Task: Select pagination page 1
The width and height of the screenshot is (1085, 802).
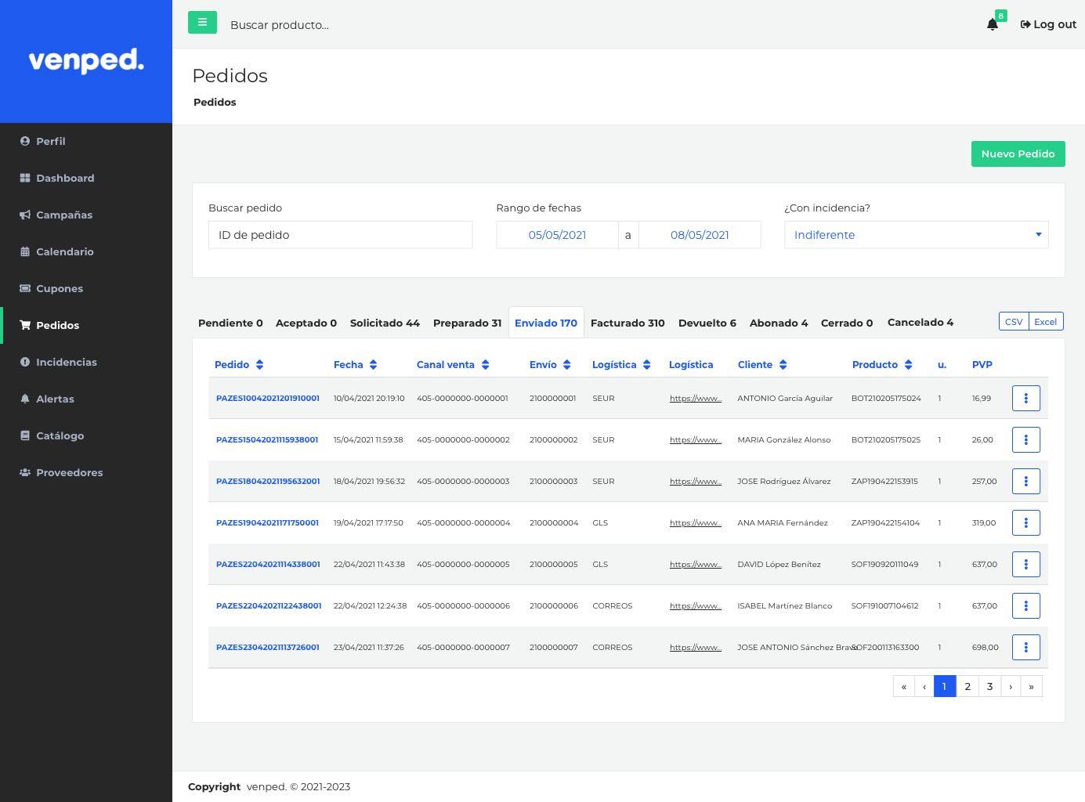Action: point(944,686)
